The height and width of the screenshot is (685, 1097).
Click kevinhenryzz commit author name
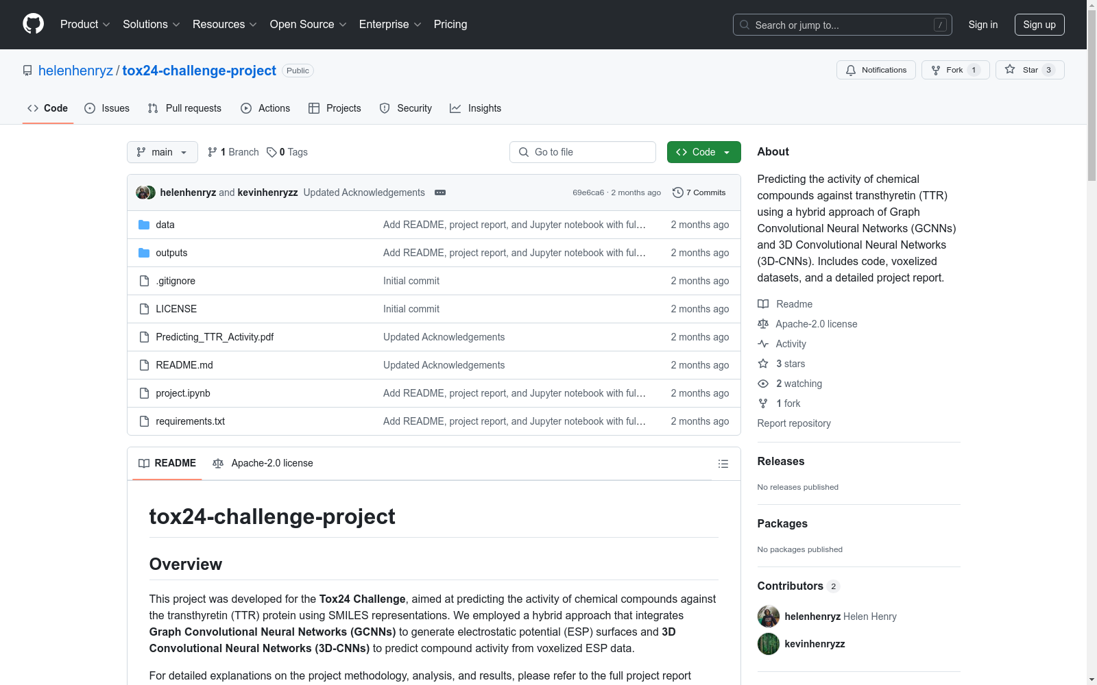(x=267, y=192)
